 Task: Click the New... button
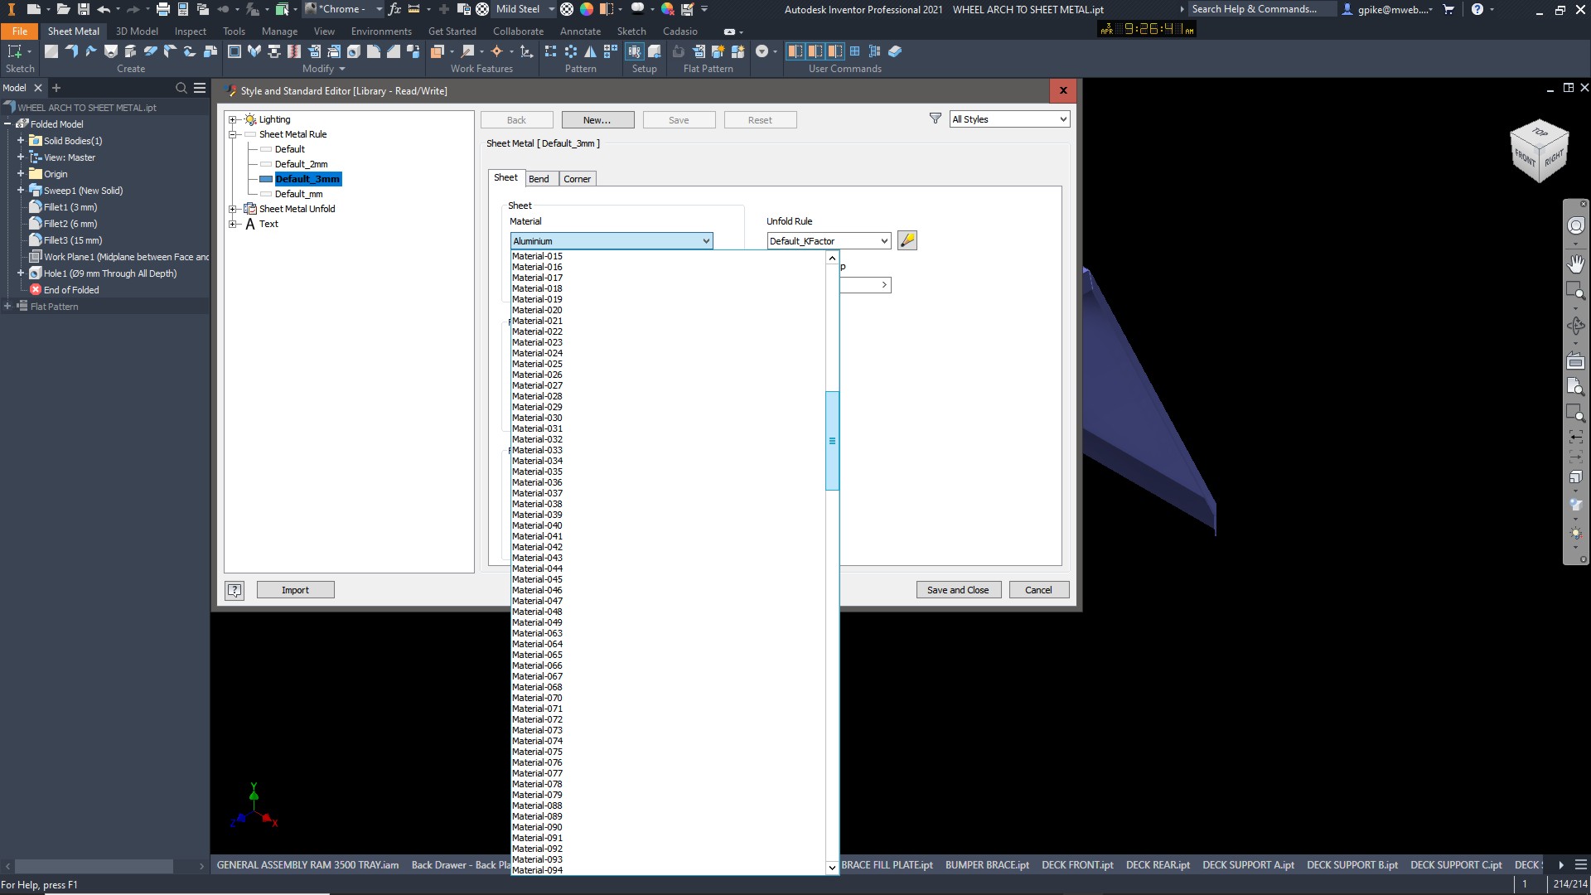coord(597,120)
